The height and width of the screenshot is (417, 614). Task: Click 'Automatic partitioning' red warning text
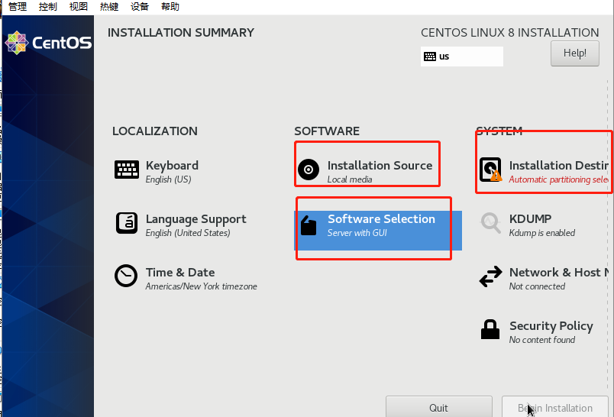tap(559, 179)
